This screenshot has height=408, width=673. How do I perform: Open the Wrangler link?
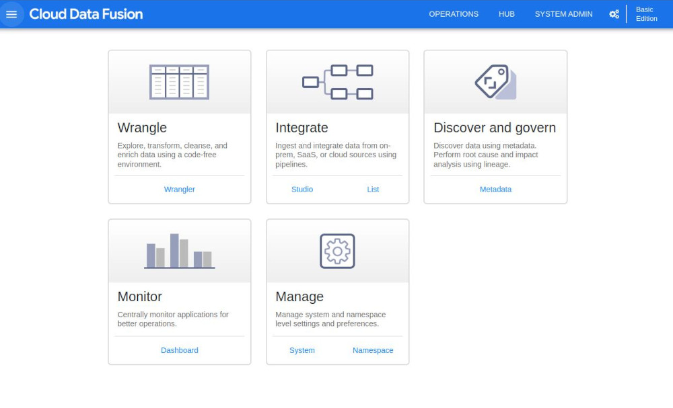[180, 190]
